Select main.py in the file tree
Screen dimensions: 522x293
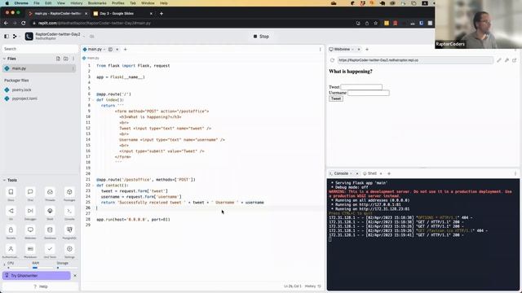tap(39, 68)
